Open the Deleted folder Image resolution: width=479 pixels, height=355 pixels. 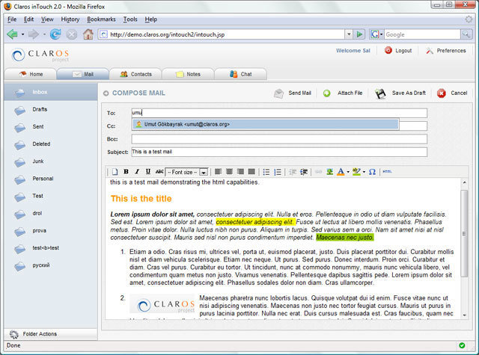point(51,144)
